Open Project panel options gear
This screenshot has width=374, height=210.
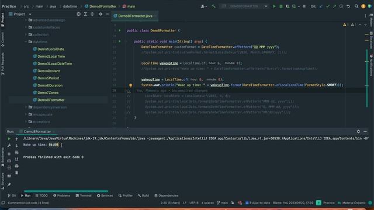(x=101, y=14)
